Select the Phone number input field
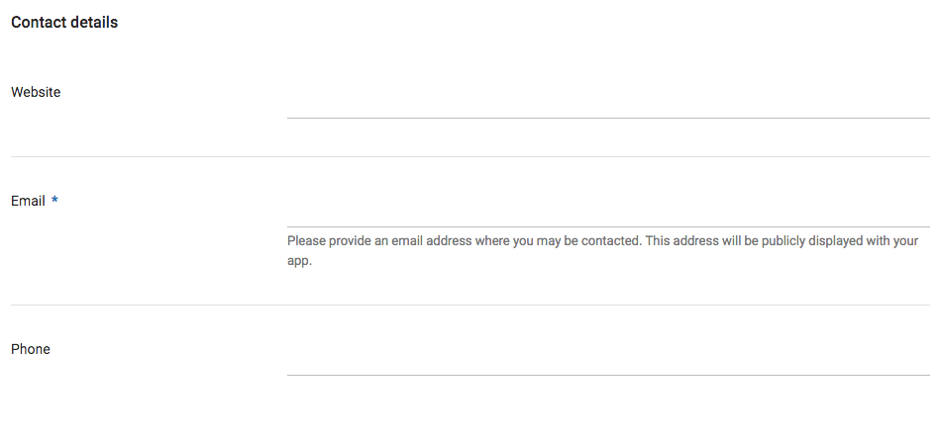This screenshot has height=441, width=940. [x=607, y=359]
